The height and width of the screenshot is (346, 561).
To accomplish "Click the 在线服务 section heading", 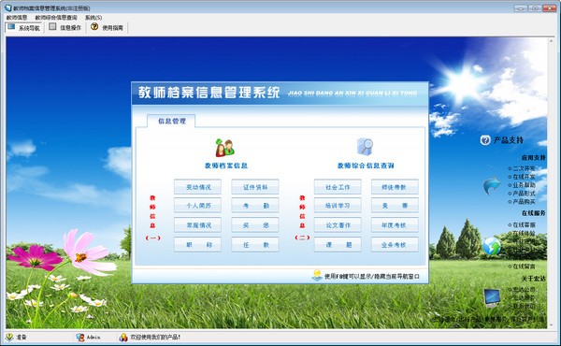I will (533, 213).
